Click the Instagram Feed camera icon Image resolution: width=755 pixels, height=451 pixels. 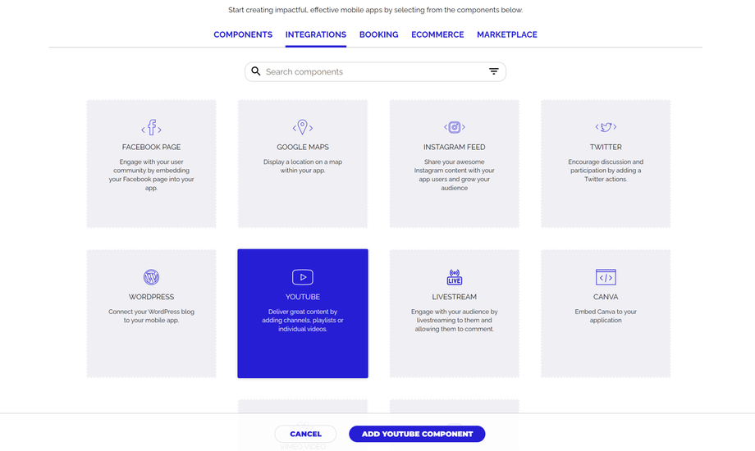[454, 128]
